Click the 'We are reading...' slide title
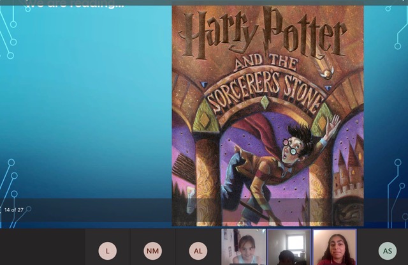The height and width of the screenshot is (265, 408). [75, 4]
